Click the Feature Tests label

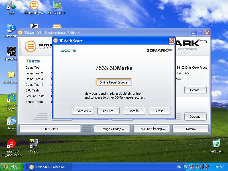[35, 96]
